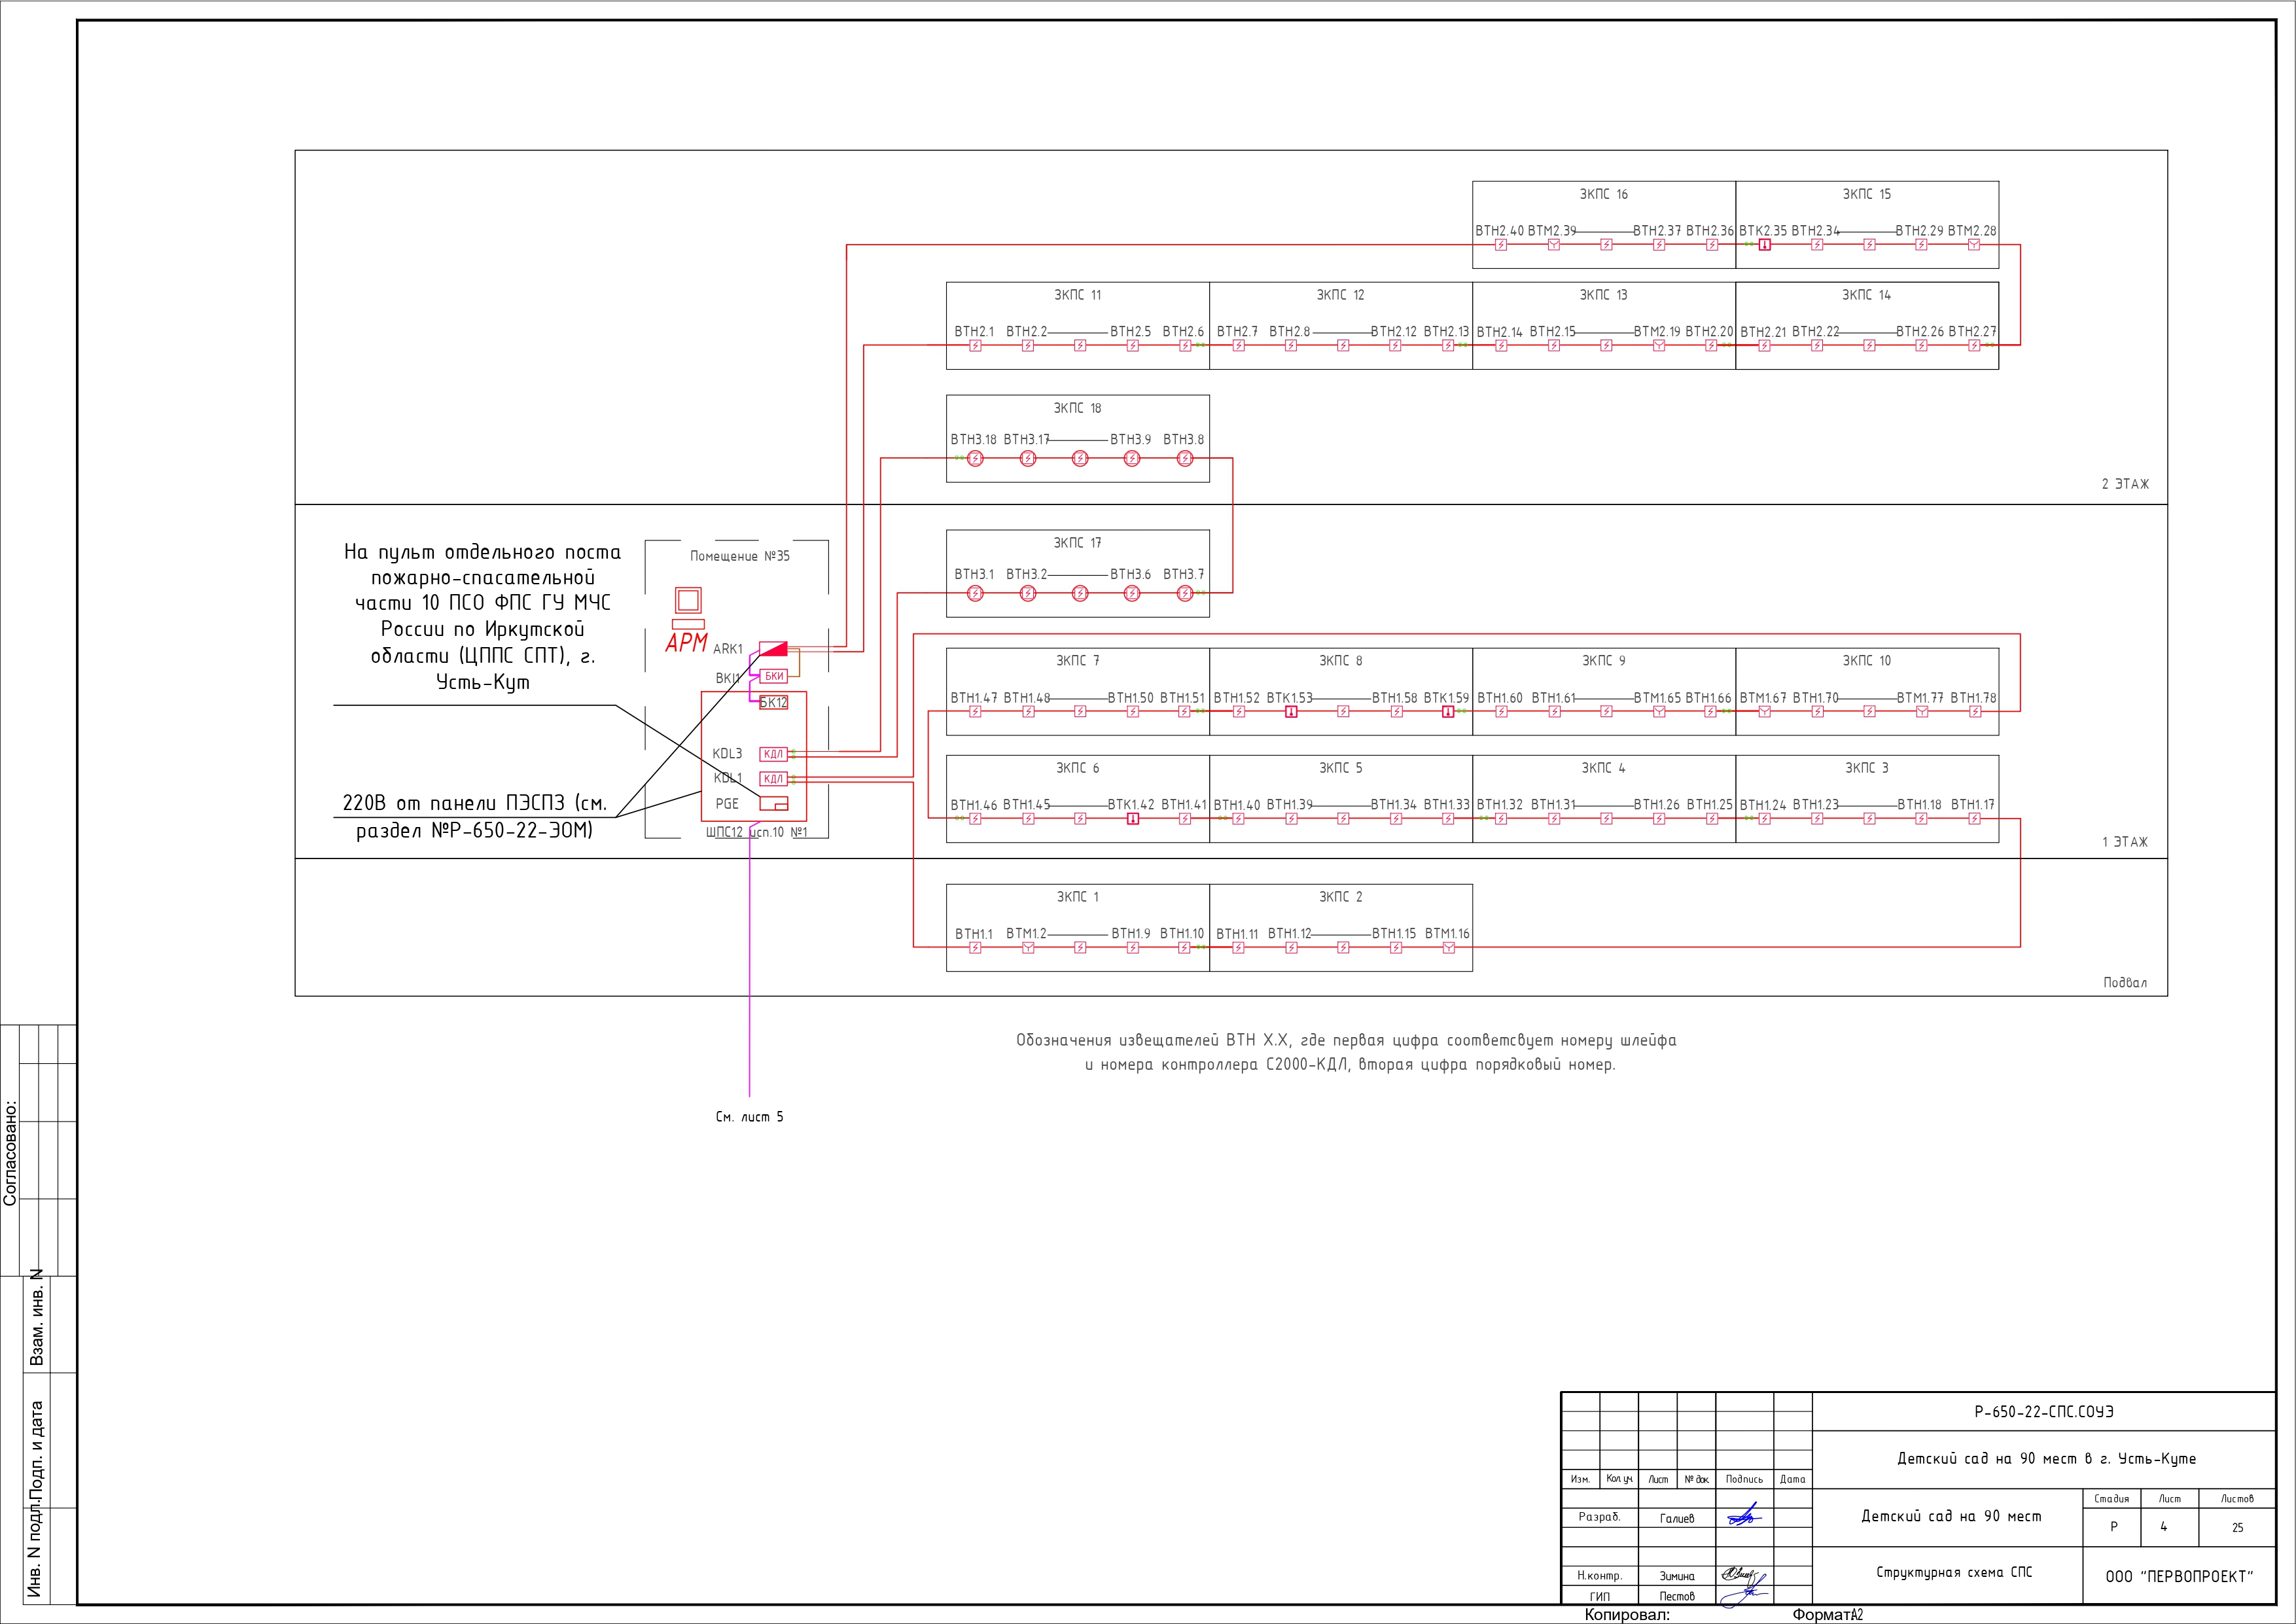Click the PGE module icon

pyautogui.click(x=774, y=804)
